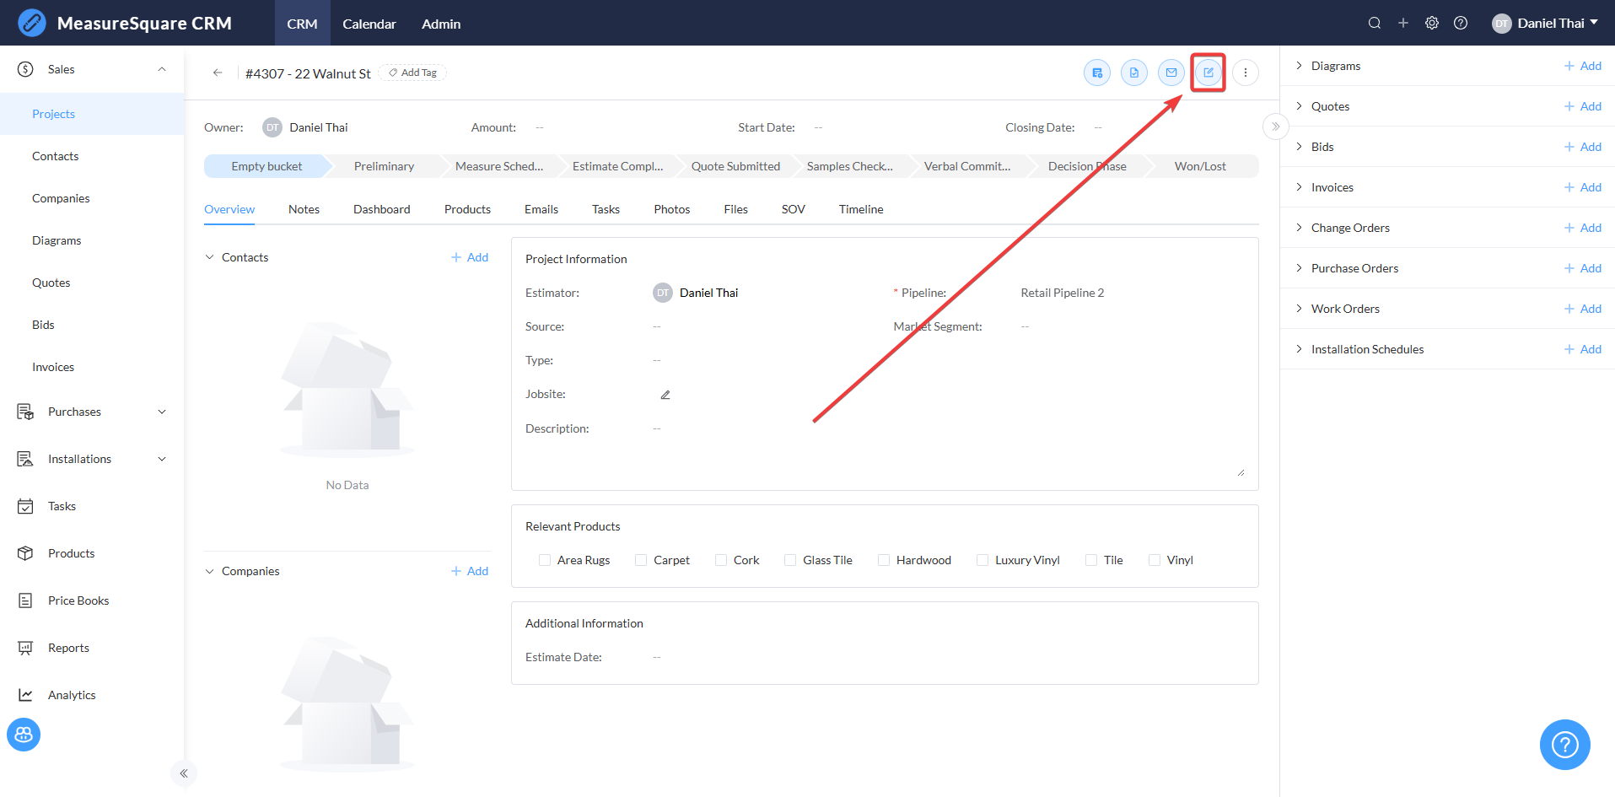Click the Jobsite edit pencil icon
The height and width of the screenshot is (797, 1615).
[665, 394]
